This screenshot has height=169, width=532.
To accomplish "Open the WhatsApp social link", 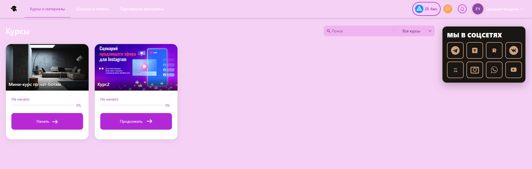I will [494, 70].
